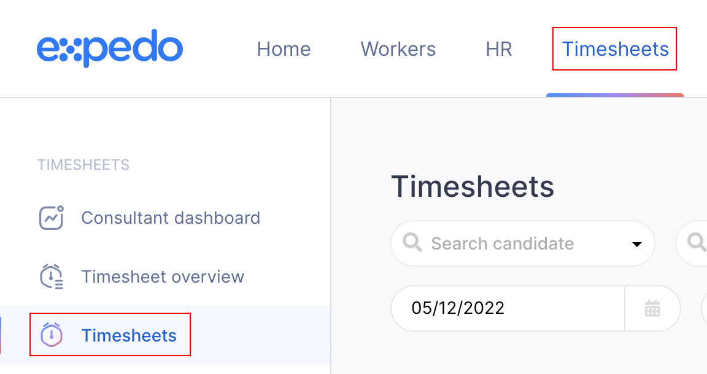Image resolution: width=707 pixels, height=374 pixels.
Task: Open Consultant dashboard from the sidebar
Action: 171,217
